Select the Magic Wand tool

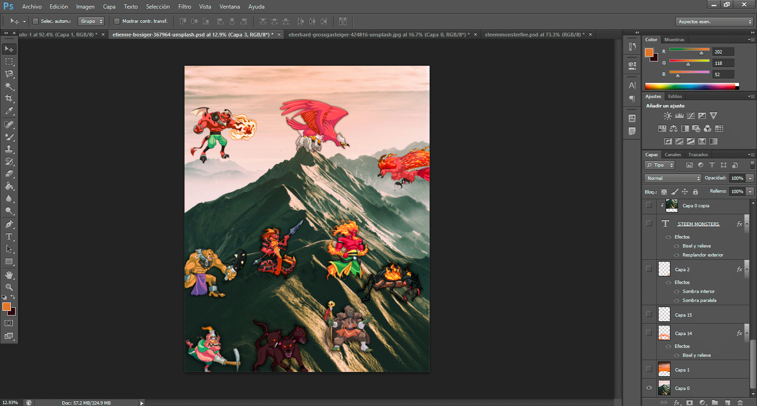click(x=9, y=86)
